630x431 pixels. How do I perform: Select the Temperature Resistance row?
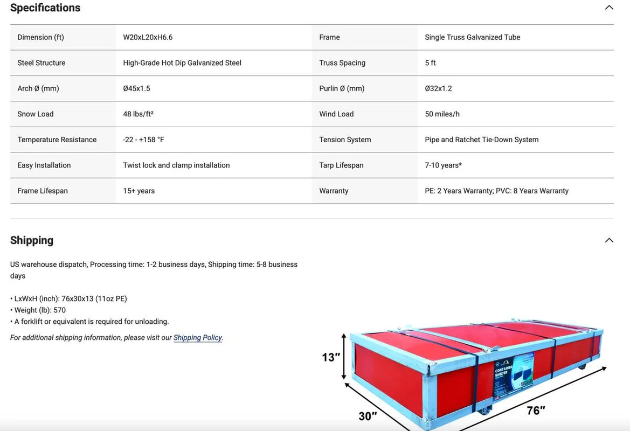click(57, 139)
